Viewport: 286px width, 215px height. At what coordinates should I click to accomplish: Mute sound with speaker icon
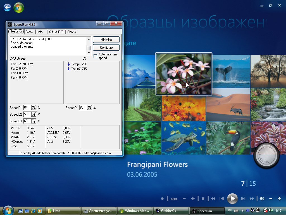pyautogui.click(x=262, y=198)
